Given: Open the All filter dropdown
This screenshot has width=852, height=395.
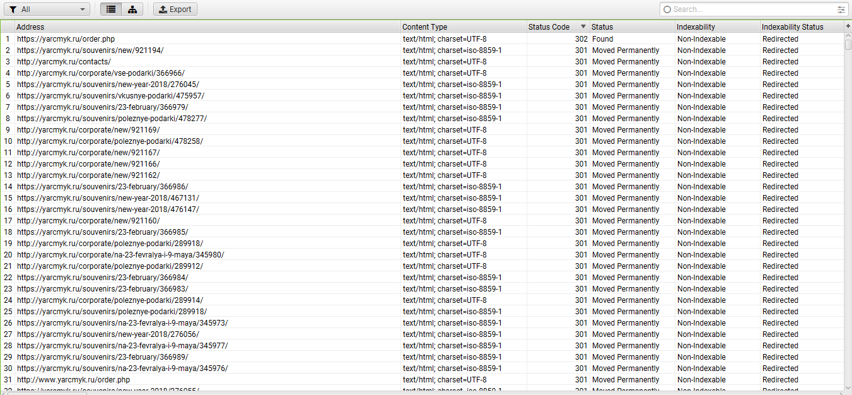Looking at the screenshot, I should tap(47, 9).
